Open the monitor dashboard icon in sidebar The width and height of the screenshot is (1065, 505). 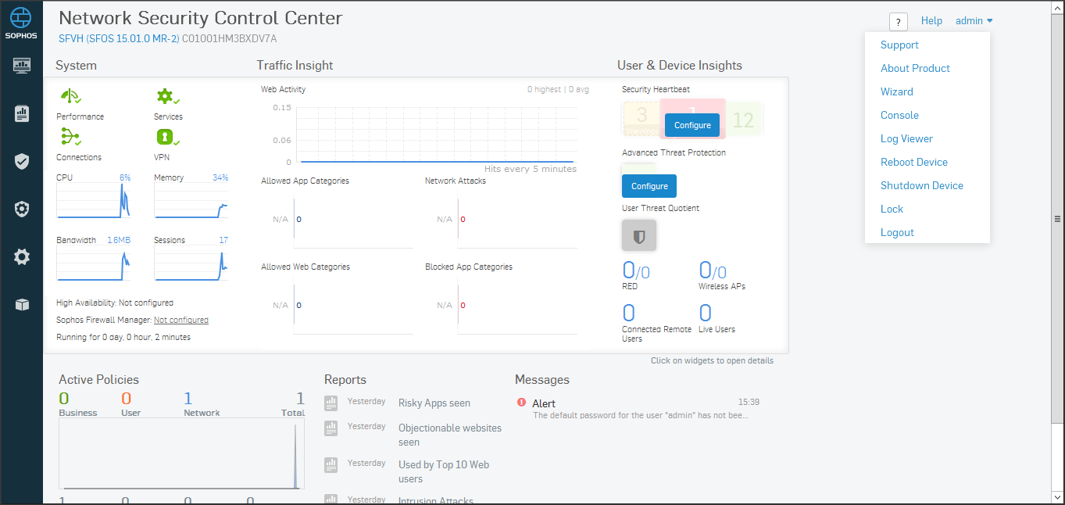pos(21,66)
